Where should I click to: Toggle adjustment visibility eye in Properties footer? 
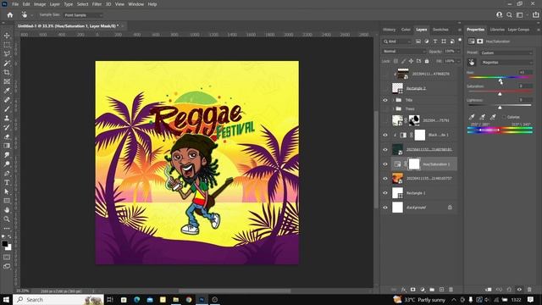point(519,290)
